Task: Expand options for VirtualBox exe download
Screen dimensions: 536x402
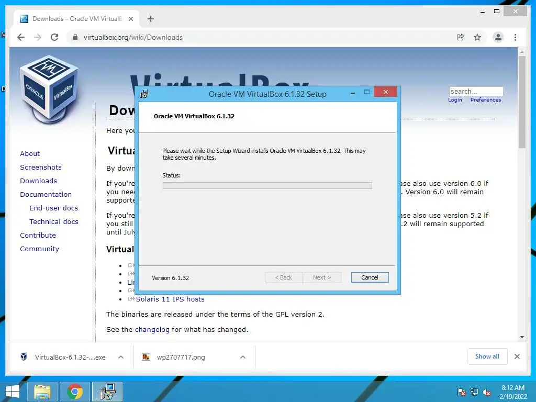Action: pos(121,357)
